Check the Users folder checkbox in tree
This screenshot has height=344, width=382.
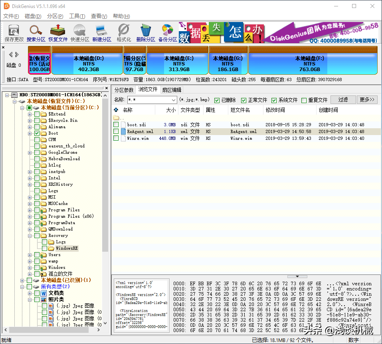coord(37,255)
